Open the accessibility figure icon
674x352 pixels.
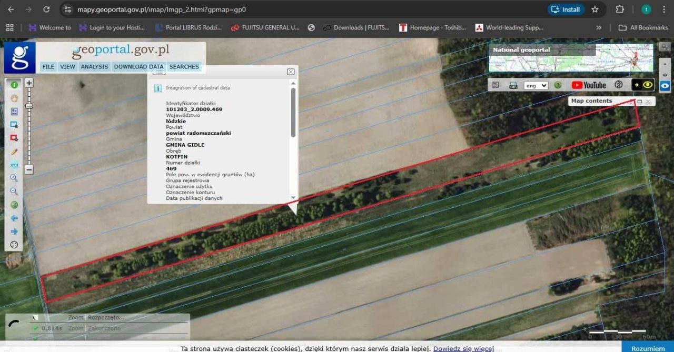click(619, 85)
